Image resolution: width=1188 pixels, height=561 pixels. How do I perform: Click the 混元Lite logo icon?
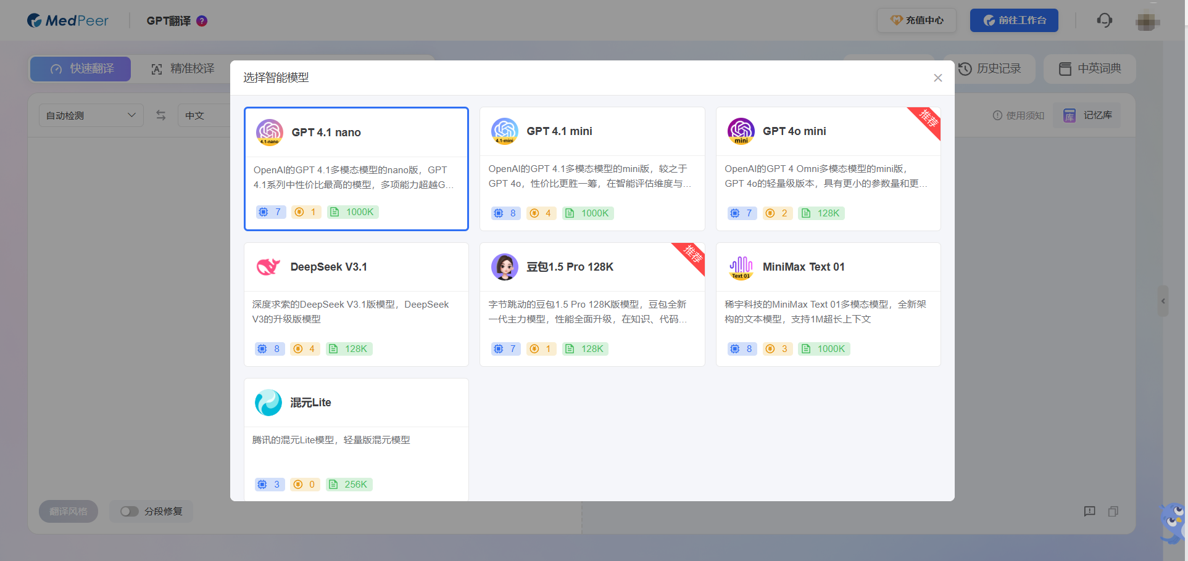268,403
